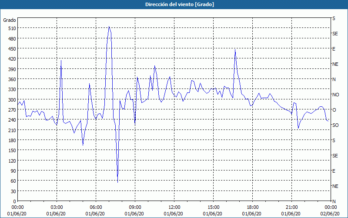
Task: Select the 450 value on the left axis
Action: [12, 49]
